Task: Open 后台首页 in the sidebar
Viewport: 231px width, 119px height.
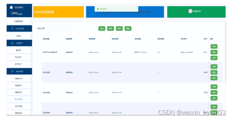Action: point(19,7)
